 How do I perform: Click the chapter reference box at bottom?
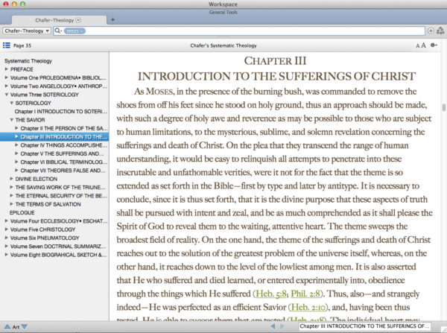click(x=364, y=326)
